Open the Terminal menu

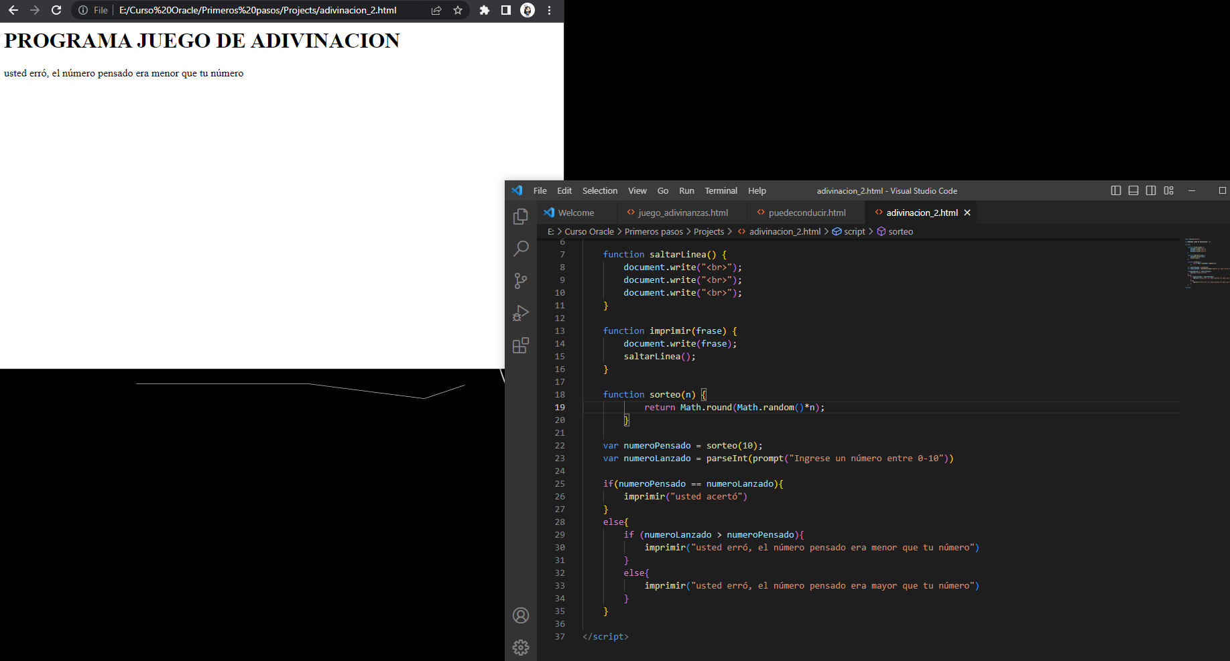pos(721,190)
